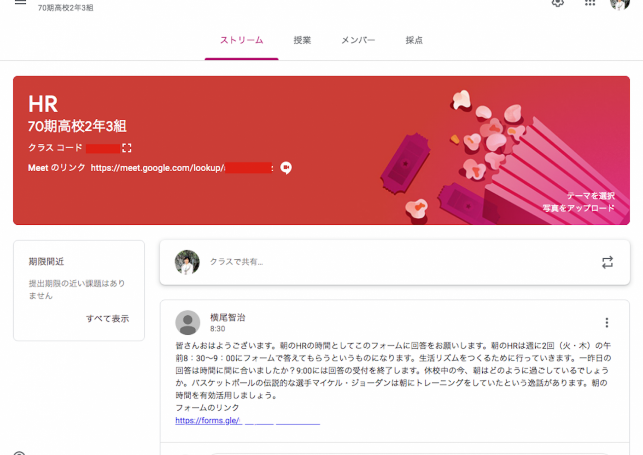Click the reuse post arrows icon
Image resolution: width=643 pixels, height=455 pixels.
click(607, 262)
